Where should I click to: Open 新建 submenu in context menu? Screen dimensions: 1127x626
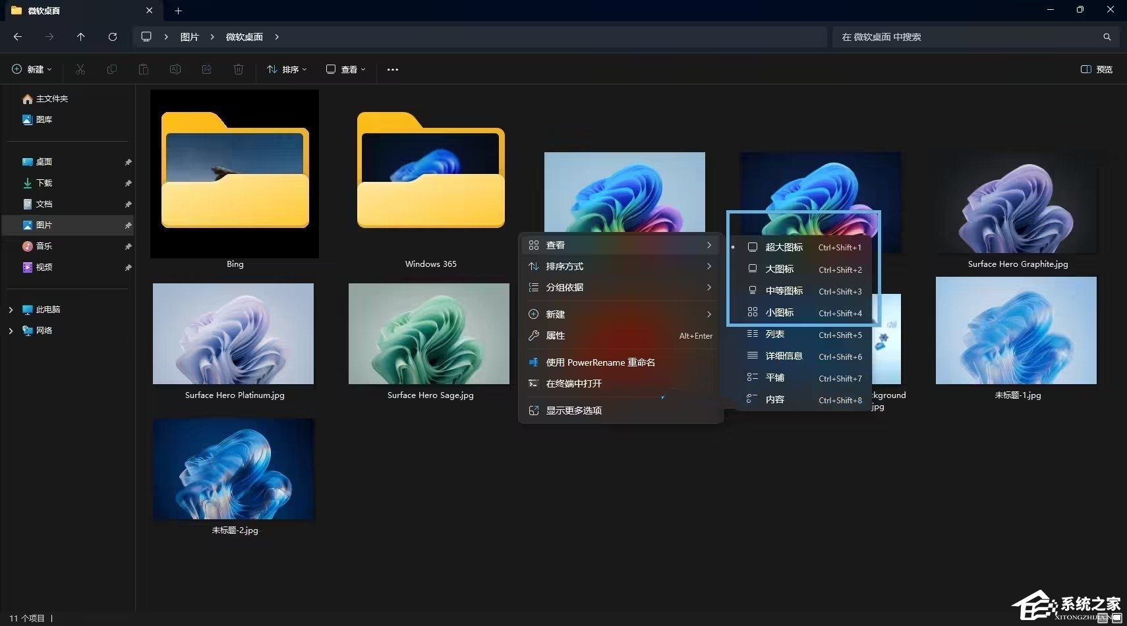tap(620, 314)
